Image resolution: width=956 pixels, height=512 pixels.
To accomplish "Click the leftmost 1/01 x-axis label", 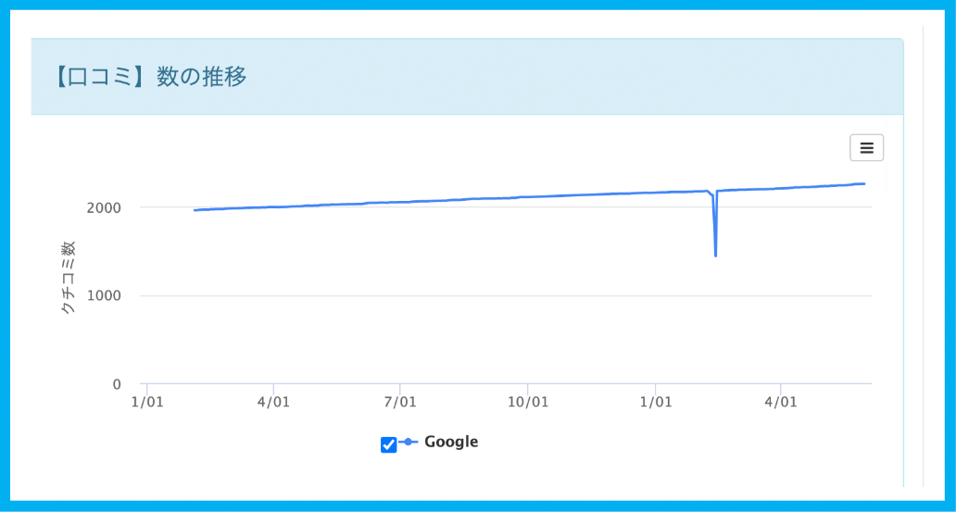I will pyautogui.click(x=147, y=403).
